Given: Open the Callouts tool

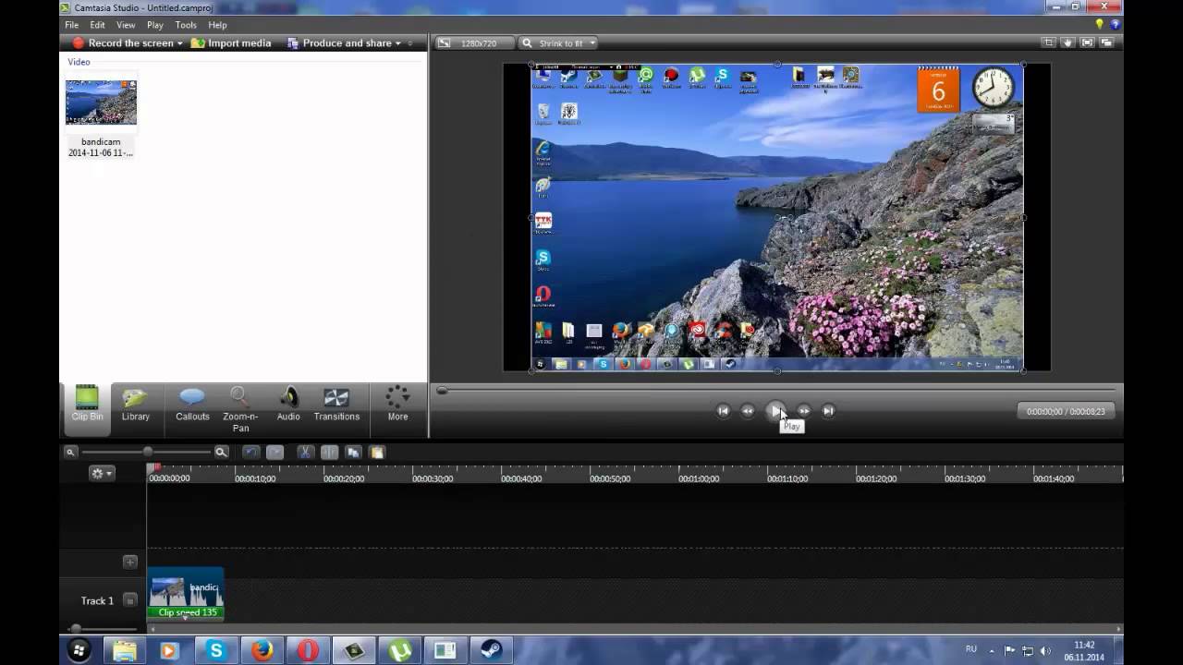Looking at the screenshot, I should (x=192, y=405).
